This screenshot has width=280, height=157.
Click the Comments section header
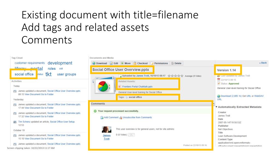[x=98, y=104]
